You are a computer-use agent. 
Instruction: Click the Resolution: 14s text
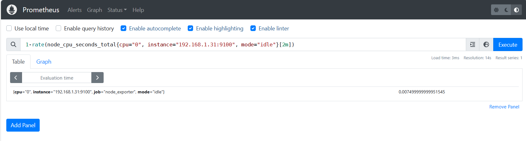[477, 58]
